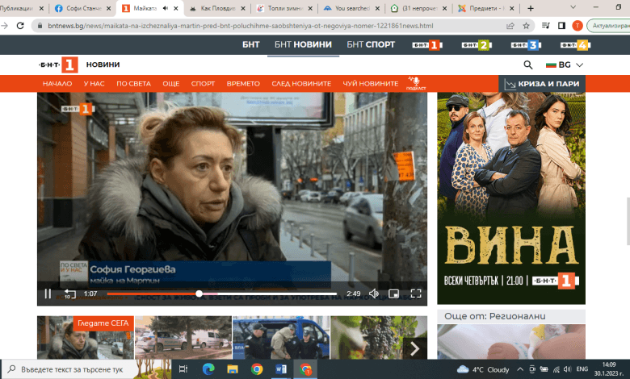Open Task View on the taskbar
This screenshot has height=379, width=630.
tap(183, 369)
